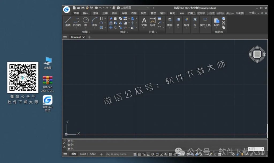
Task: Toggle ortho mode in status bar
Action: (148, 154)
